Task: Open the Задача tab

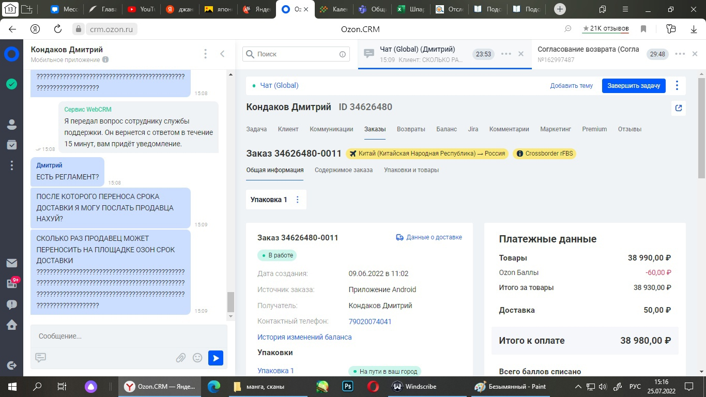Action: [256, 129]
